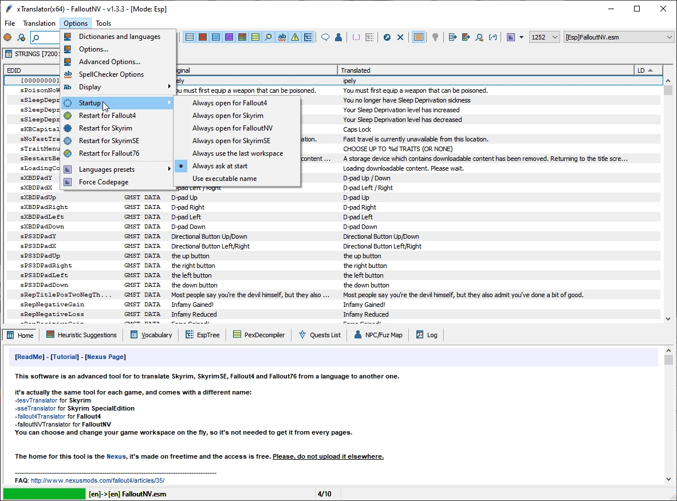
Task: Click the red filter list toolbar icon
Action: (x=203, y=37)
